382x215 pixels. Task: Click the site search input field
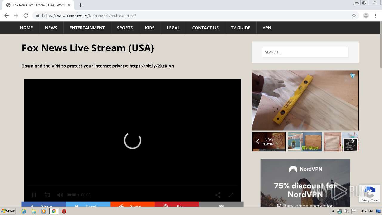pyautogui.click(x=305, y=52)
